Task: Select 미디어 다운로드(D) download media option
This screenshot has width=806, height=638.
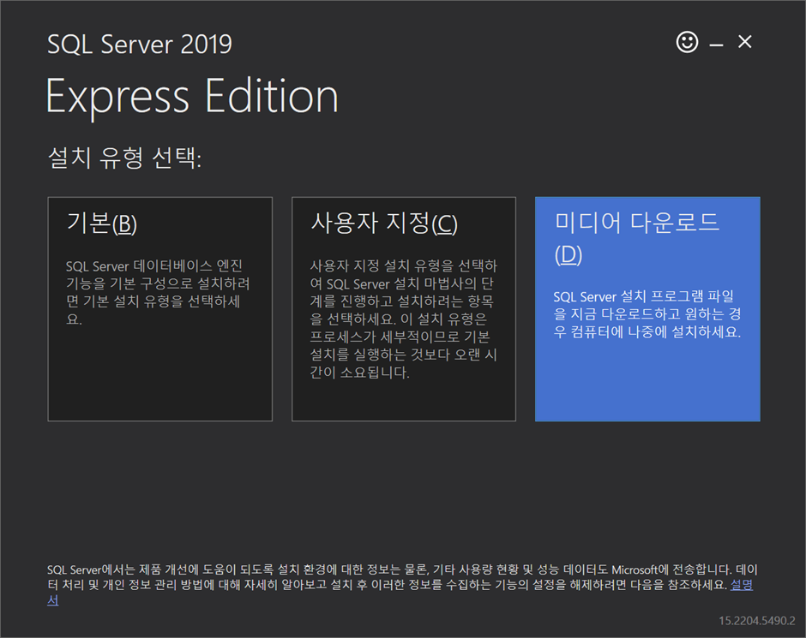Action: pos(647,309)
